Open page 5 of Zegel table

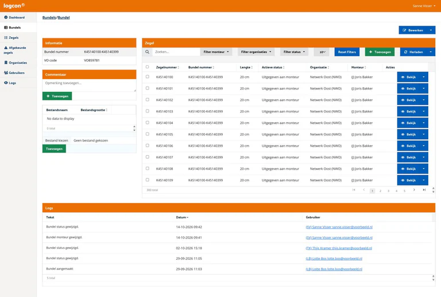(404, 191)
